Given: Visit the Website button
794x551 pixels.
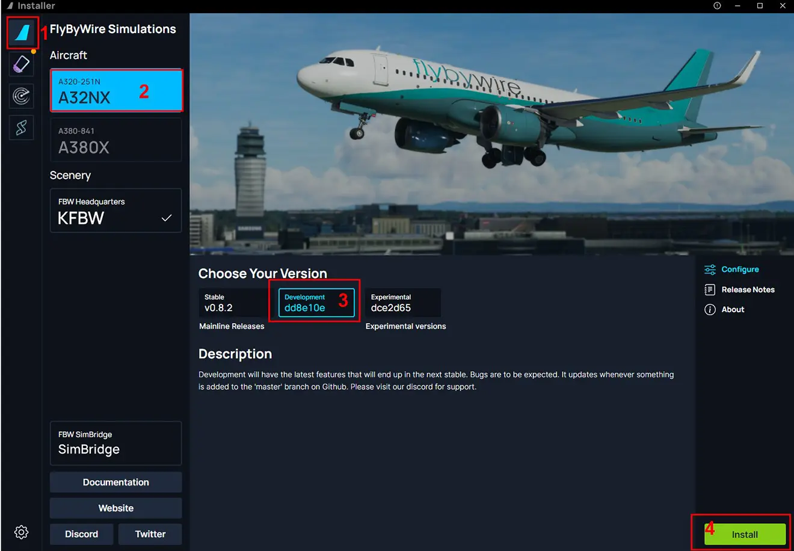Looking at the screenshot, I should [x=116, y=508].
